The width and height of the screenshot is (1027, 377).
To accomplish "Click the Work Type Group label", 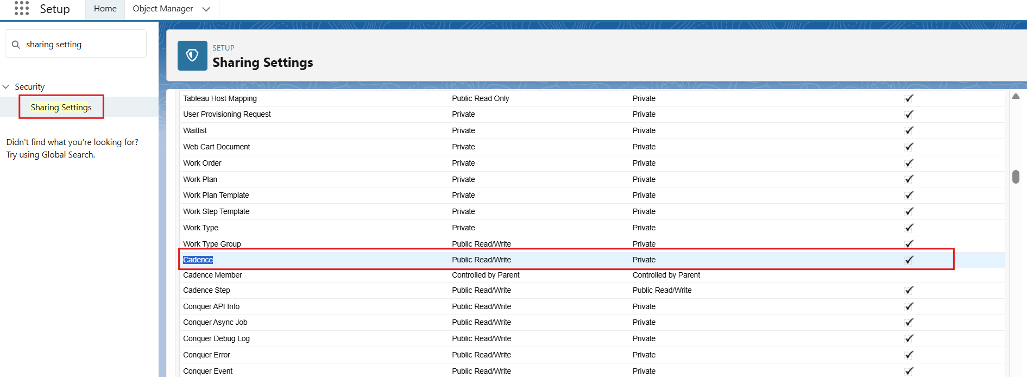I will click(x=212, y=244).
